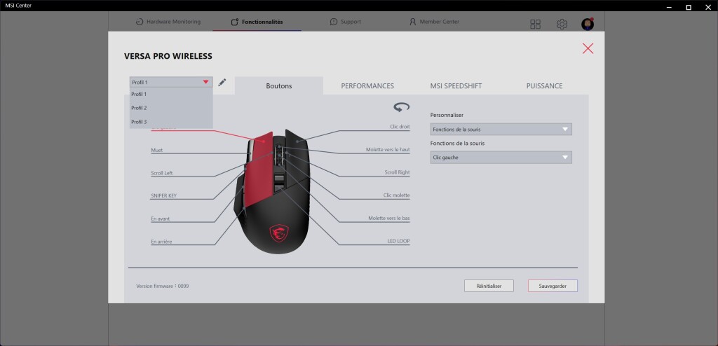The height and width of the screenshot is (346, 718).
Task: Open the Hardware Monitoring section
Action: [x=168, y=22]
